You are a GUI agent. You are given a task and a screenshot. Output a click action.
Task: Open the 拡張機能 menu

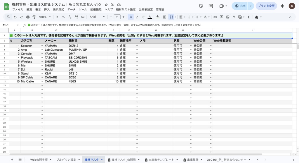(x=96, y=9)
